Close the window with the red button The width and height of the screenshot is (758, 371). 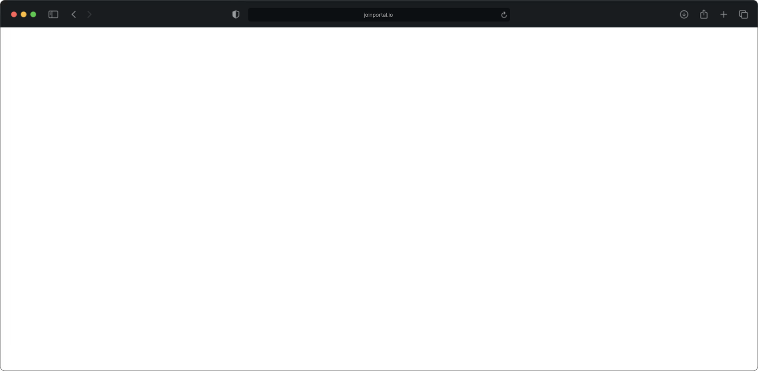pos(14,14)
